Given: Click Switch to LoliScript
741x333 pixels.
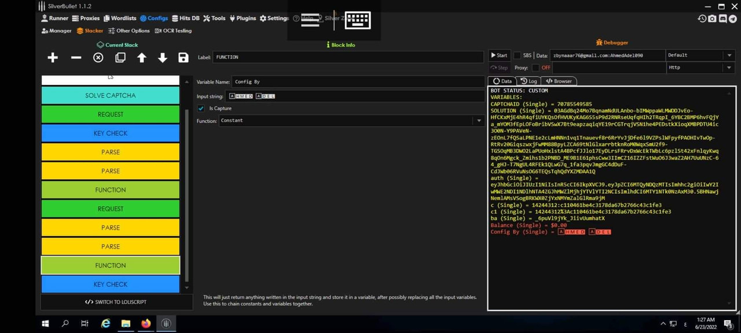Looking at the screenshot, I should [116, 302].
